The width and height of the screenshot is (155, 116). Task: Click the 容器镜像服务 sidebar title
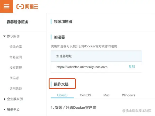(17, 22)
